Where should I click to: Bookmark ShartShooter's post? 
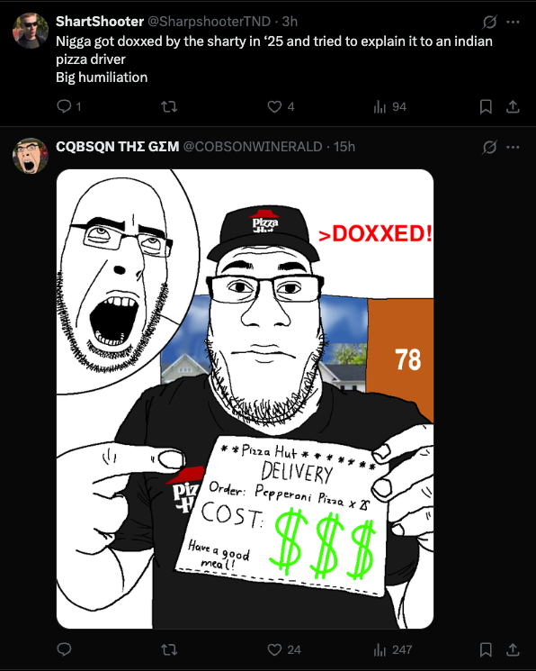pos(486,106)
